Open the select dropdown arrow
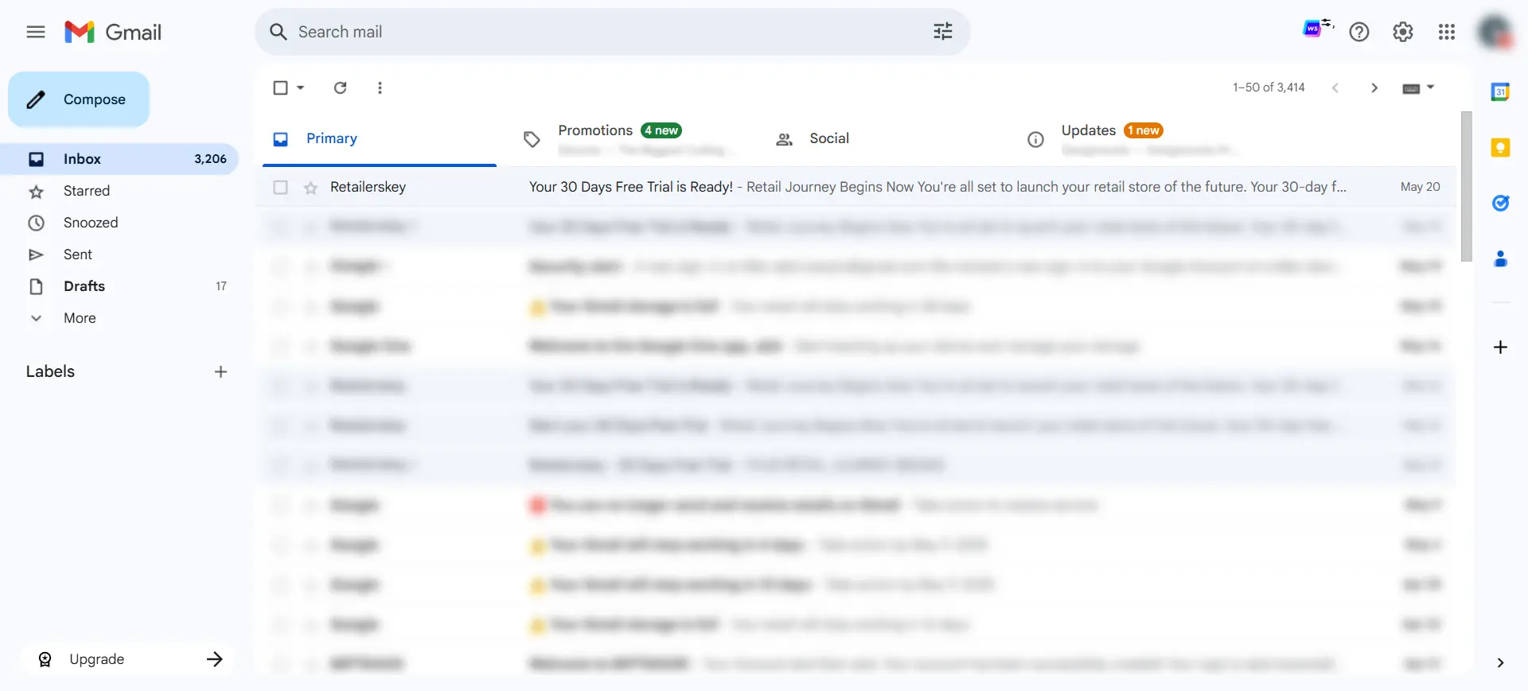The height and width of the screenshot is (691, 1528). pos(301,87)
